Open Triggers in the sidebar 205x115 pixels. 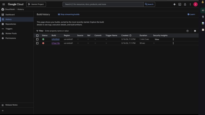click(x=17, y=29)
